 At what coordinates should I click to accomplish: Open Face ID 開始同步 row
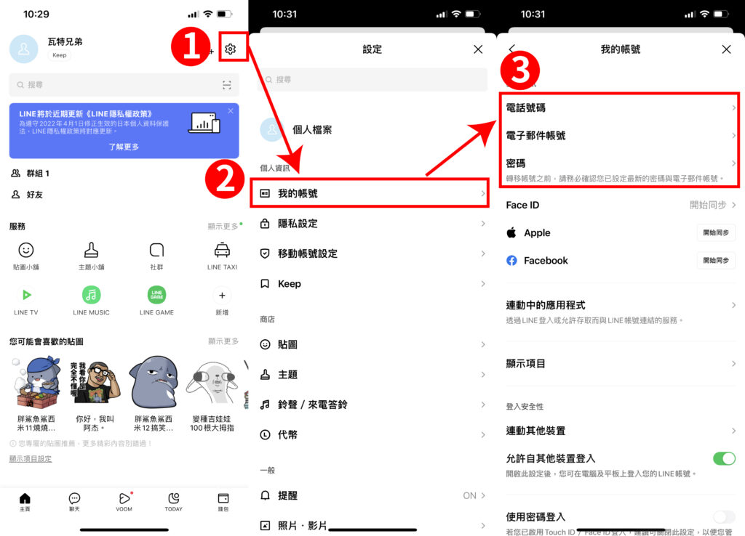(x=620, y=205)
